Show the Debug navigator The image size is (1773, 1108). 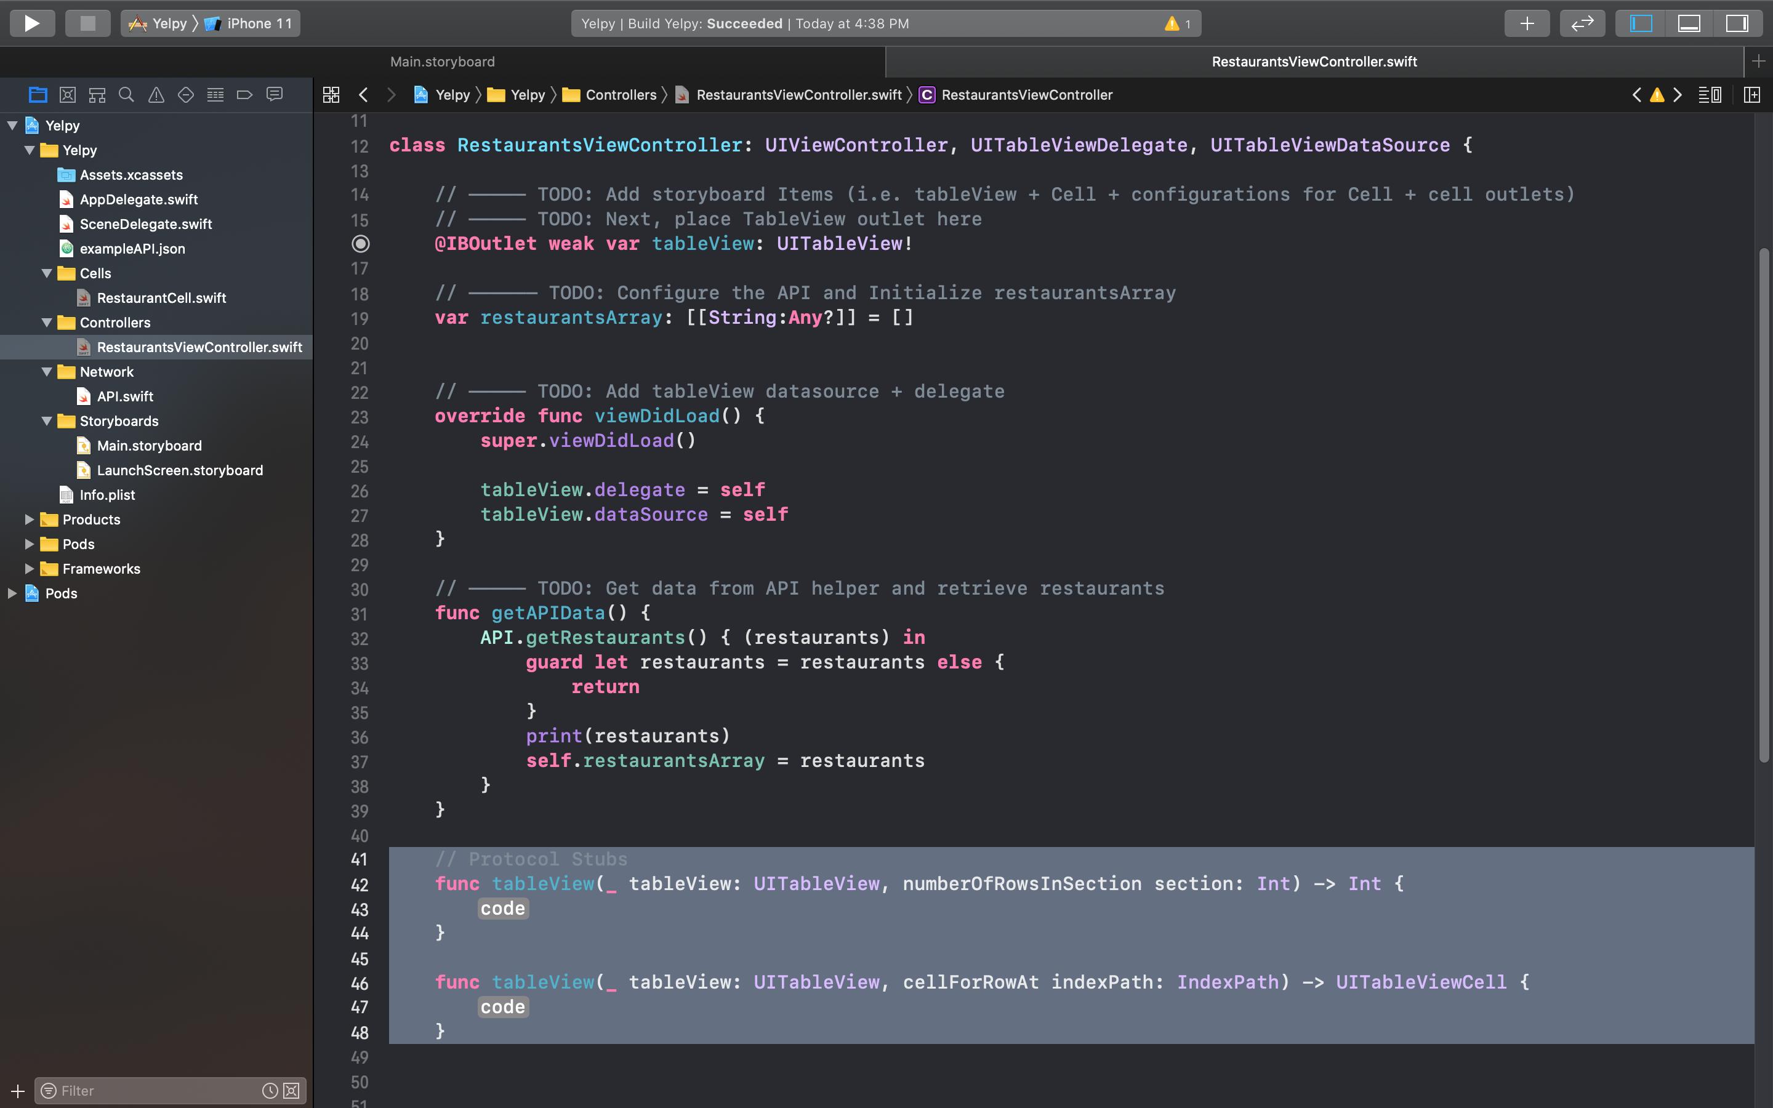coord(215,95)
